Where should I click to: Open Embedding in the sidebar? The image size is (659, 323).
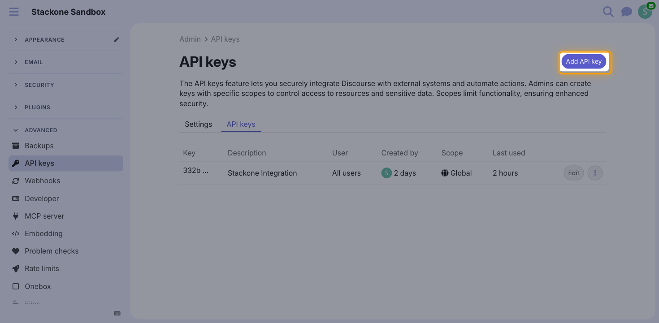click(x=65, y=233)
